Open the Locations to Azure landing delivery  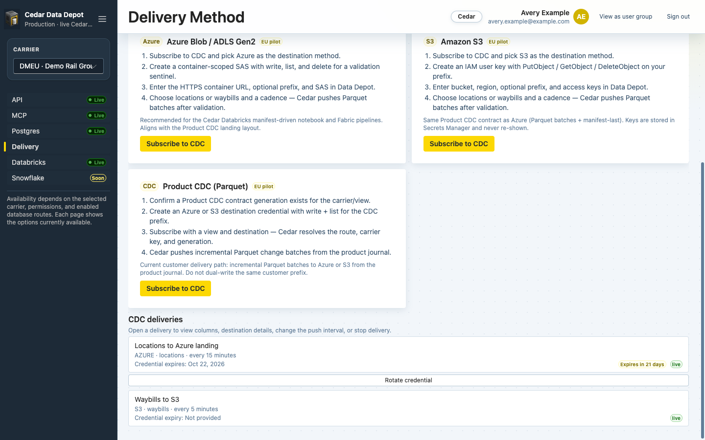(408, 354)
